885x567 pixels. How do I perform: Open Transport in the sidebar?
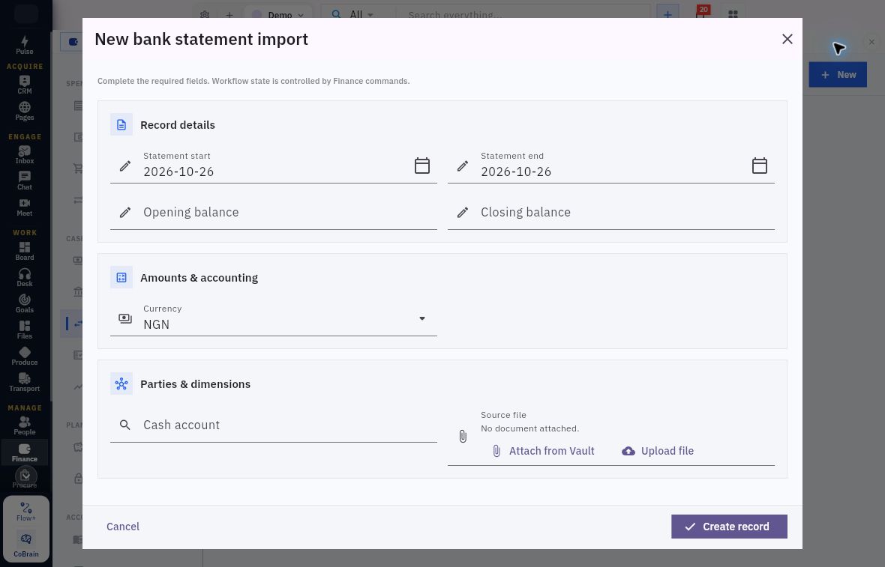pos(24,382)
